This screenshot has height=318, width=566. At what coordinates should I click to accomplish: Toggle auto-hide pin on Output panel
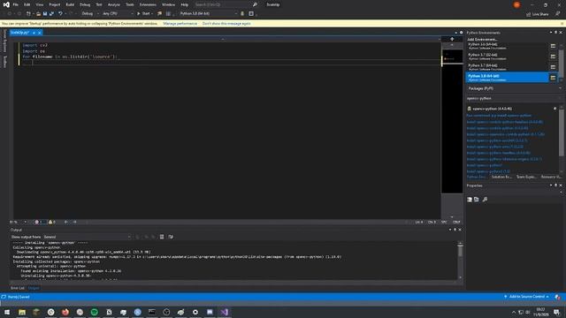click(x=455, y=230)
